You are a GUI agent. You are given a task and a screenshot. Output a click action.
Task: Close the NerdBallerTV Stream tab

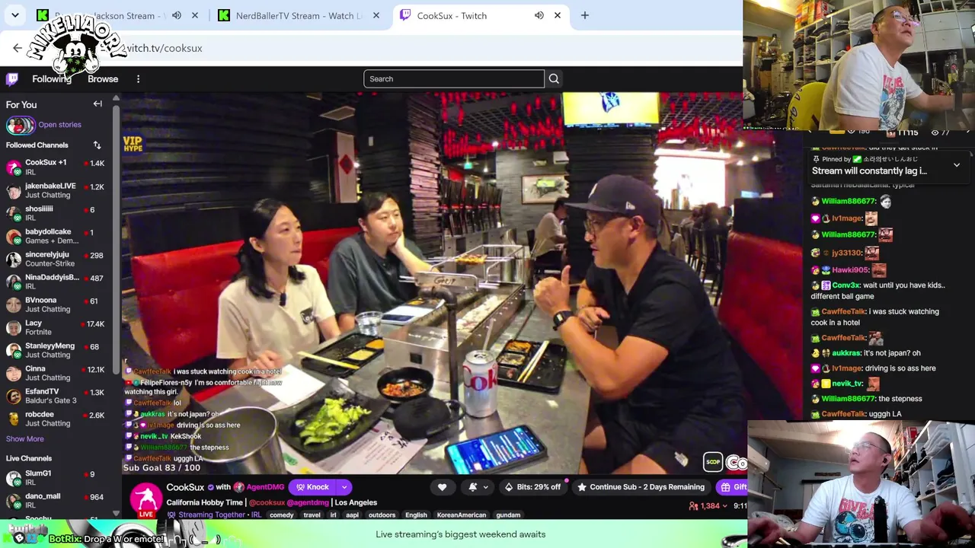point(376,15)
